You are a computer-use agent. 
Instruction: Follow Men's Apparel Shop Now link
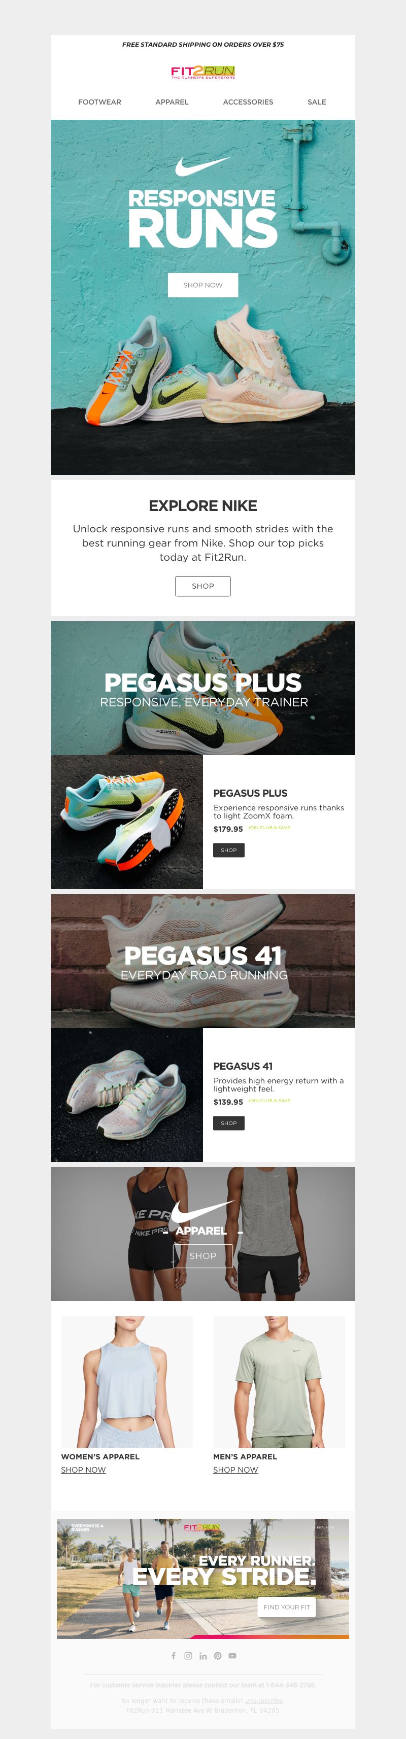236,1470
